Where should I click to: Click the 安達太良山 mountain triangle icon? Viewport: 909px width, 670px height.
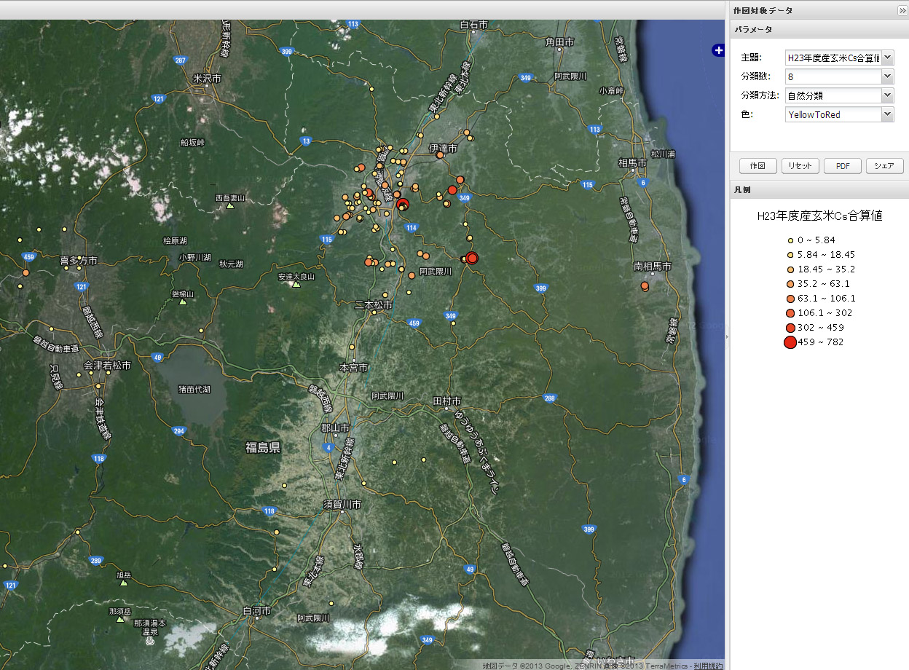pos(296,284)
